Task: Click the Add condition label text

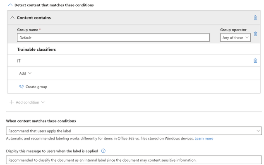Action: click(27, 102)
